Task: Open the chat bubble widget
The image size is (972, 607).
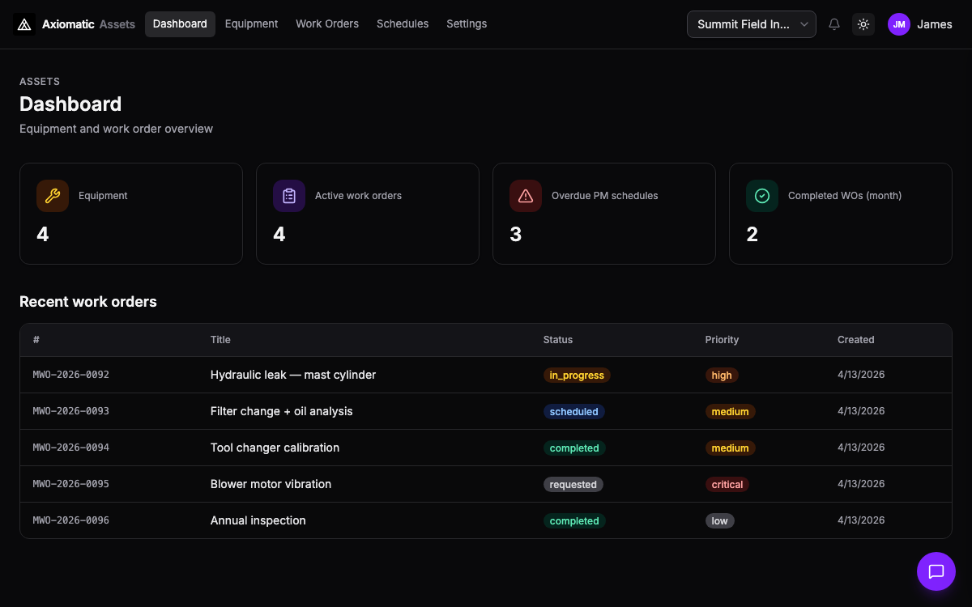Action: pyautogui.click(x=936, y=571)
